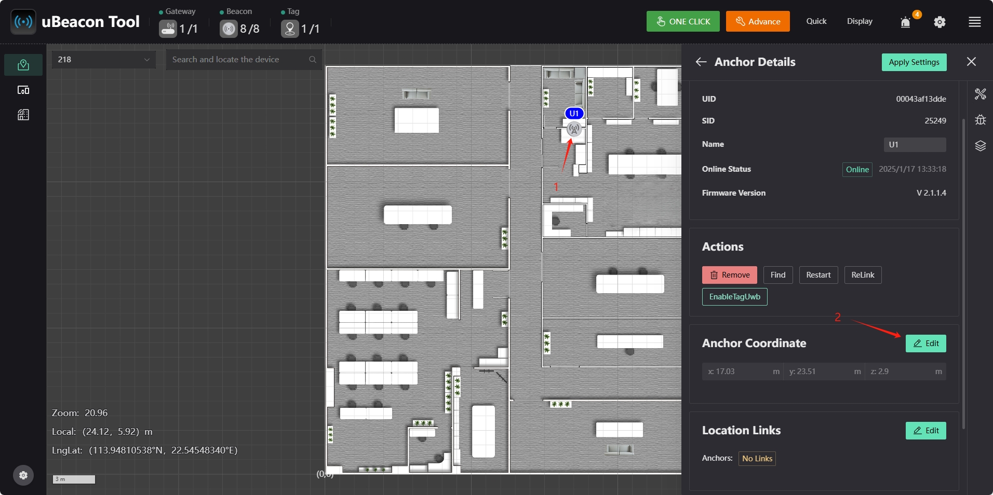Toggle EnableTagUwb

[x=735, y=297]
